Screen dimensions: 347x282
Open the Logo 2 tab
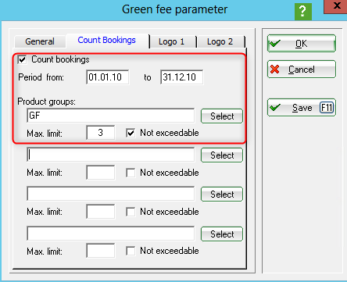(220, 41)
